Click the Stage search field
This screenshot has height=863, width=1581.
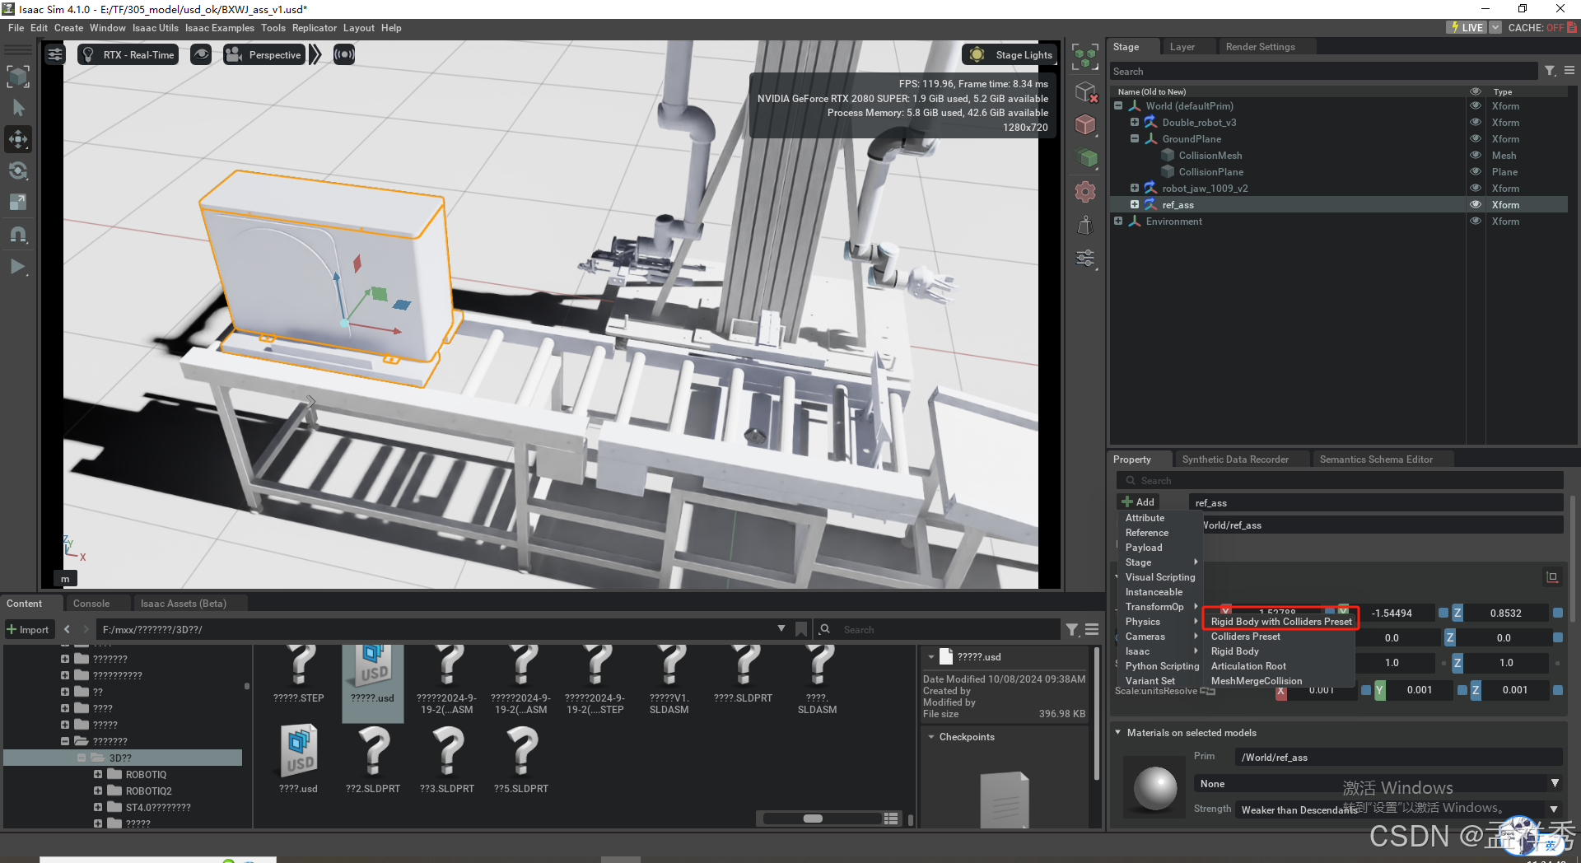point(1322,72)
